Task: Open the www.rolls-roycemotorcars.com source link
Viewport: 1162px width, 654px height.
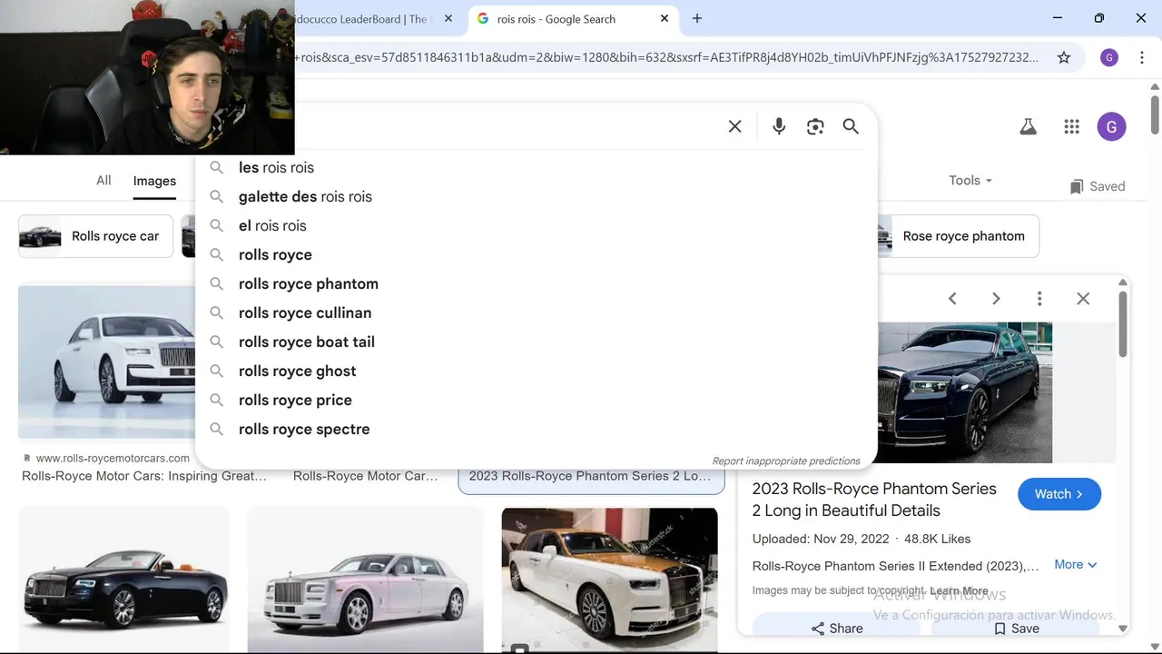Action: coord(113,459)
